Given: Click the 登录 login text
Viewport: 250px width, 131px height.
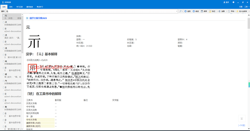Looking at the screenshot, I should pos(228,2).
